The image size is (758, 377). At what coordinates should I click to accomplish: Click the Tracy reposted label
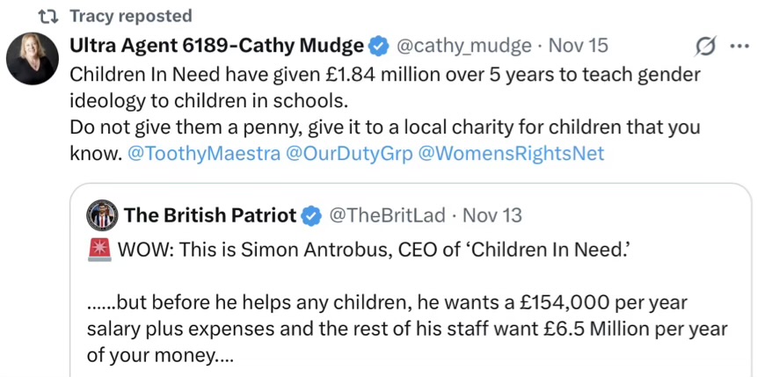tap(129, 16)
